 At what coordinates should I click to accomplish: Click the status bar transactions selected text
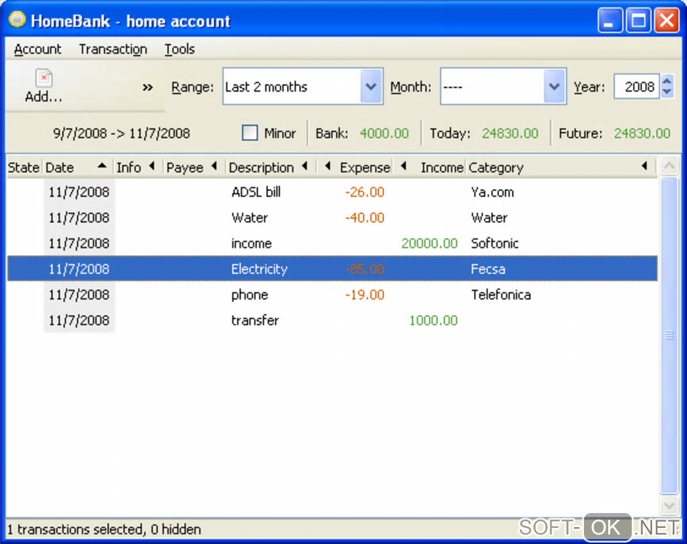click(x=104, y=530)
